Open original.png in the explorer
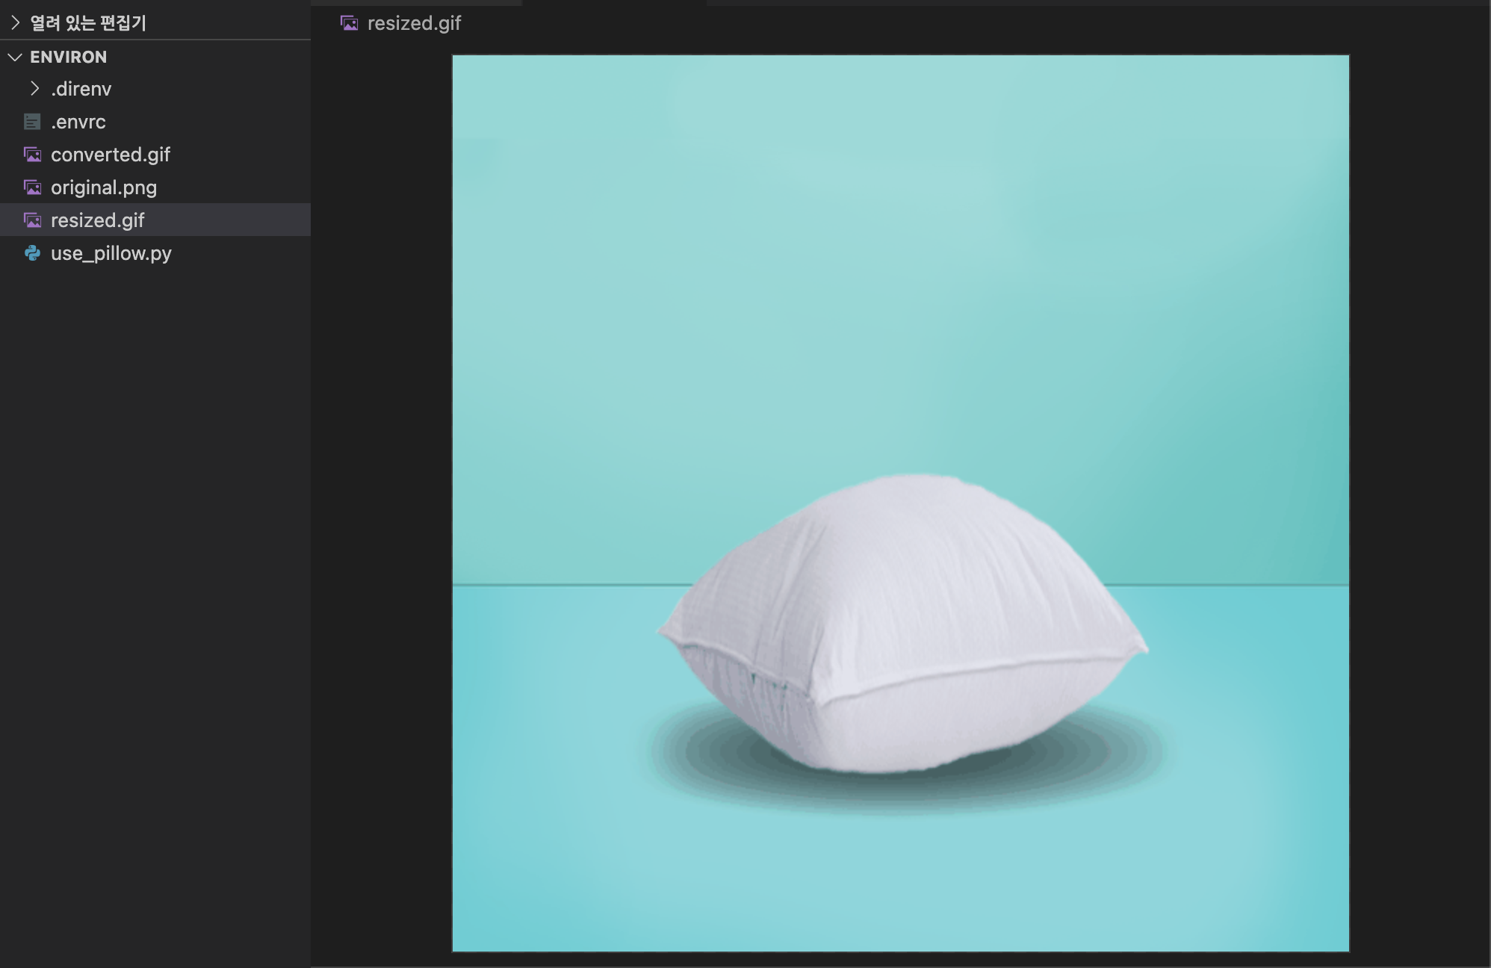This screenshot has height=968, width=1491. pos(104,187)
